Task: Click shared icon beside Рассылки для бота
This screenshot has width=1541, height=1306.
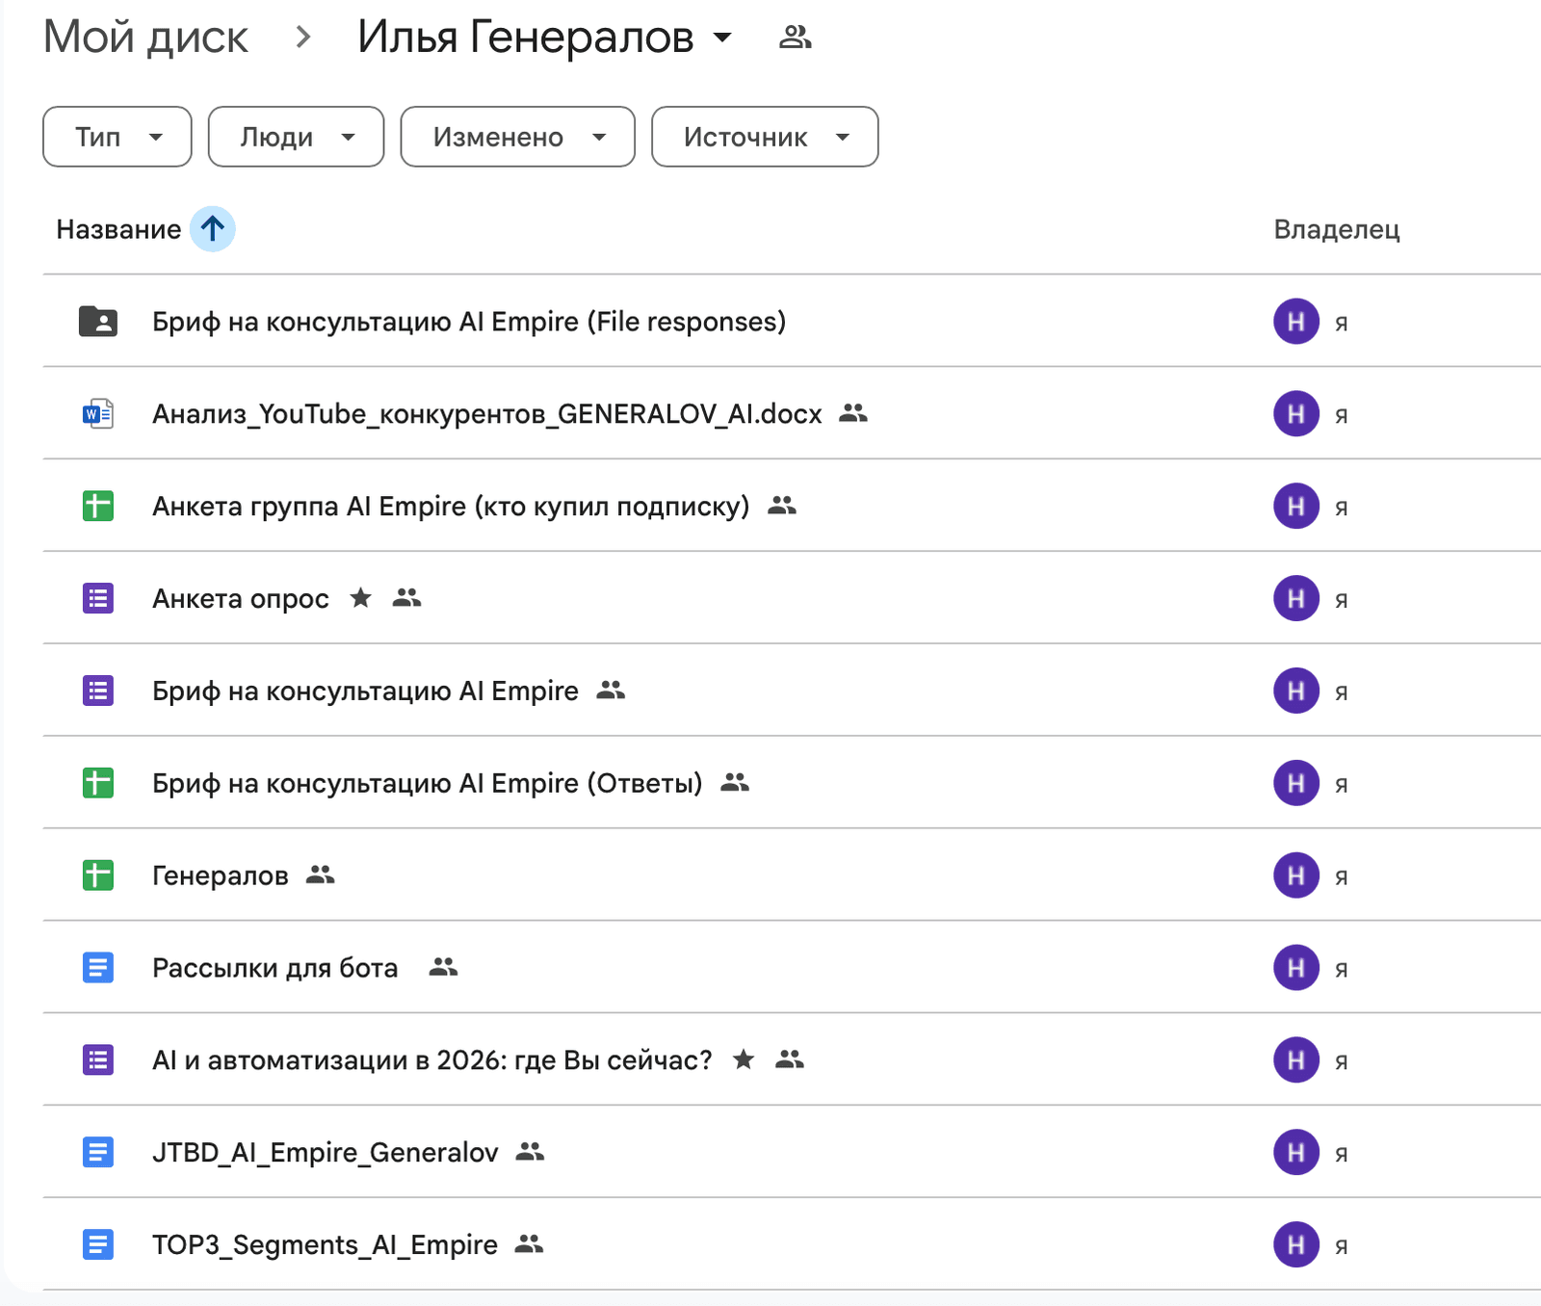Action: [x=443, y=967]
